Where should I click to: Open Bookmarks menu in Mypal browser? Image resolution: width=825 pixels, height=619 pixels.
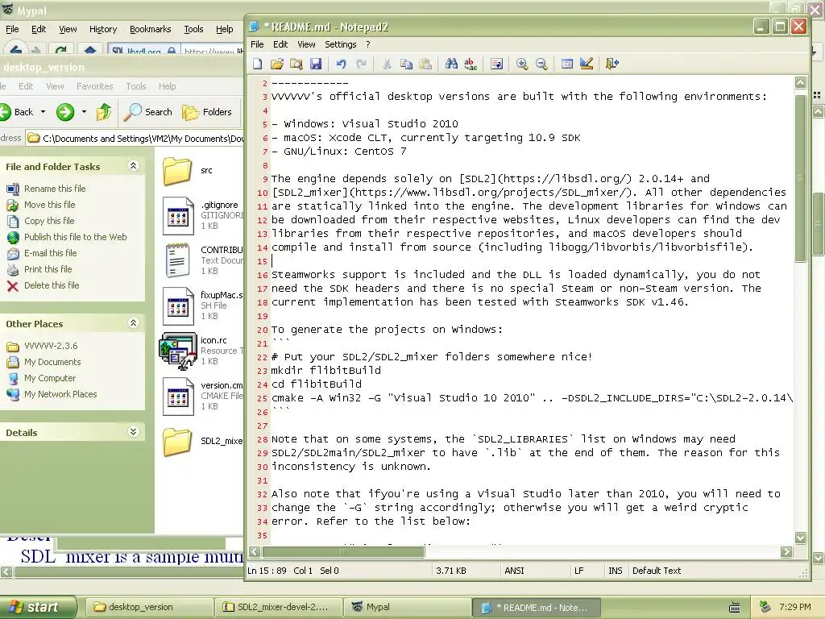pyautogui.click(x=151, y=29)
